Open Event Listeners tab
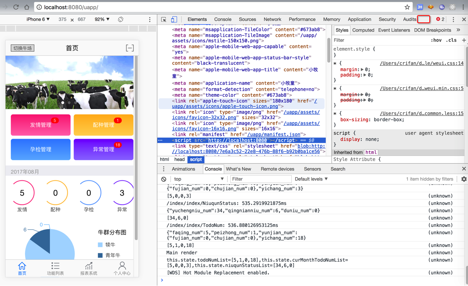Screen dimensions: 468x286 394,30
